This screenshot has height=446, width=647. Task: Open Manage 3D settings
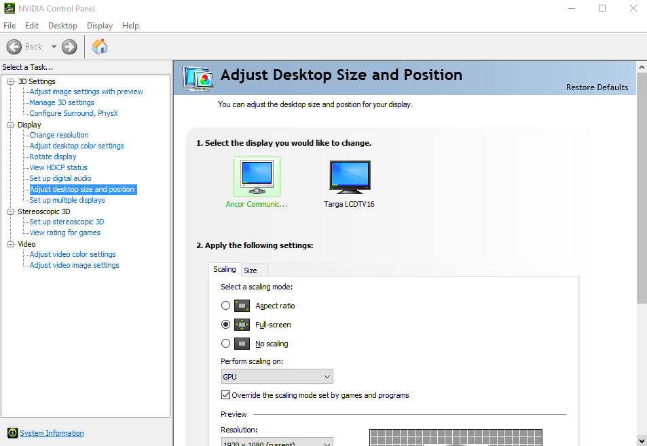pyautogui.click(x=62, y=102)
